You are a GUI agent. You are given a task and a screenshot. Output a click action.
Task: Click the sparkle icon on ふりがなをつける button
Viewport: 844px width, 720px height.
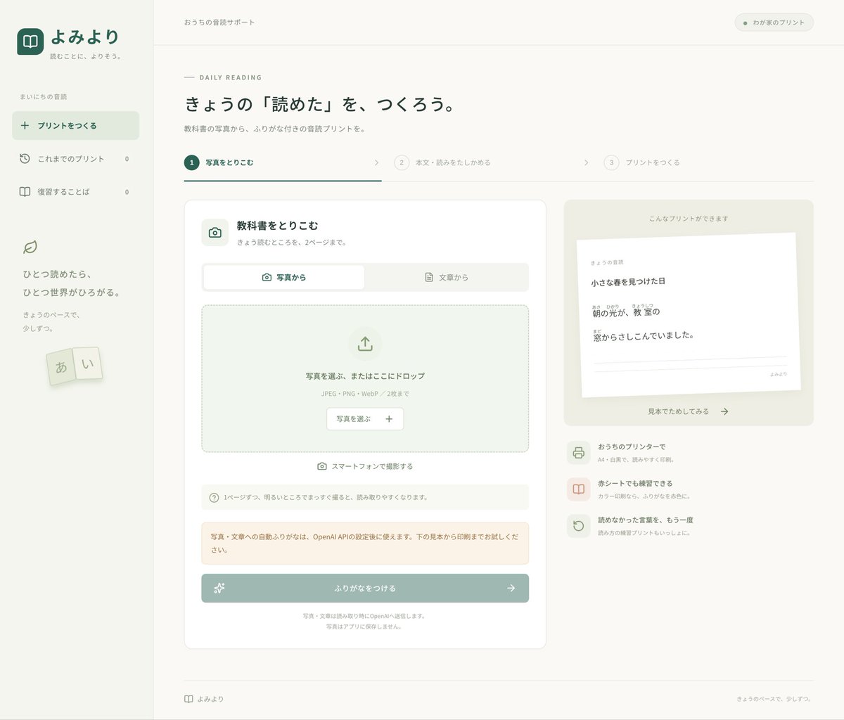219,589
